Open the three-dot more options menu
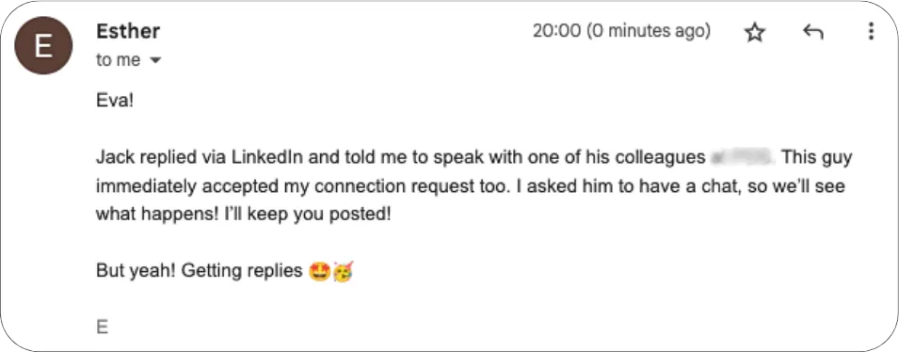The image size is (899, 352). pos(871,32)
